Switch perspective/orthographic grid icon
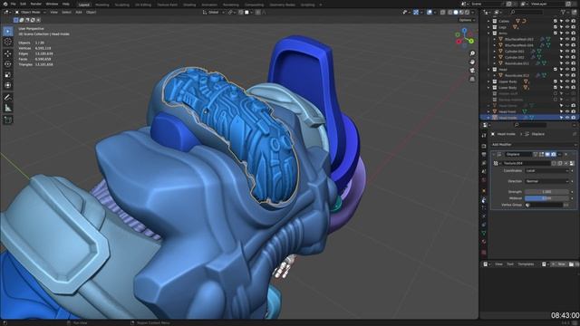Viewport: 580px width, 326px height. click(x=472, y=79)
